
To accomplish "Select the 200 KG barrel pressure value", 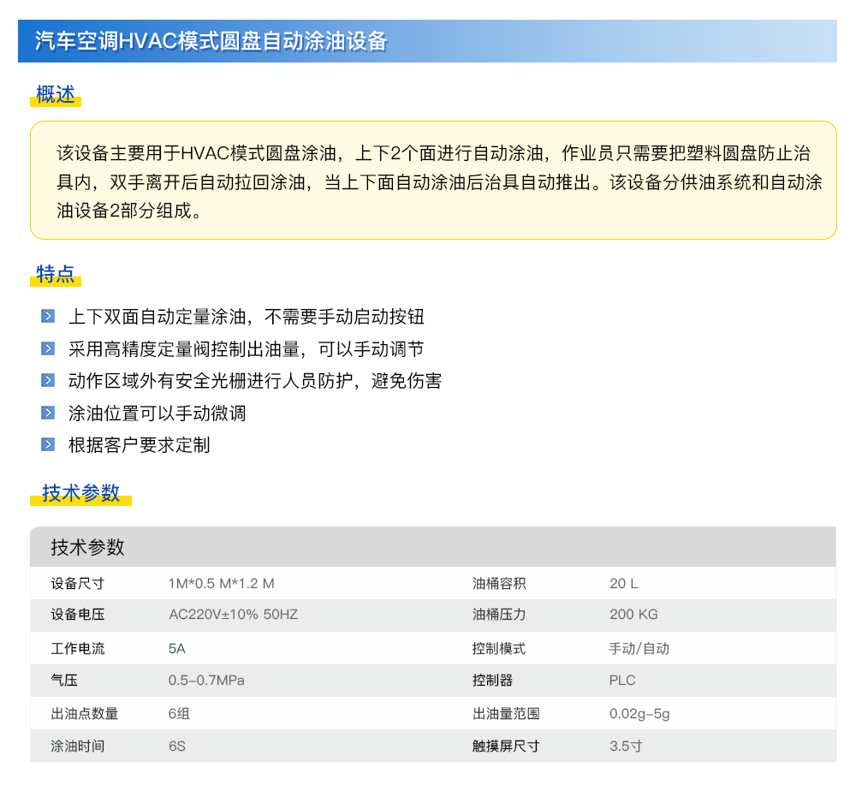I will tap(633, 615).
